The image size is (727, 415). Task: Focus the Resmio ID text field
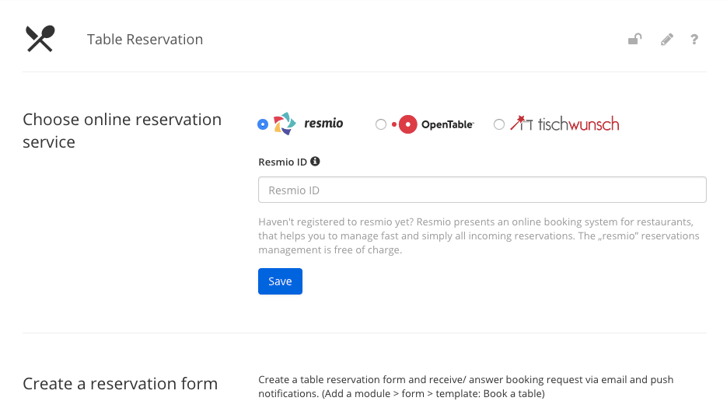coord(482,190)
